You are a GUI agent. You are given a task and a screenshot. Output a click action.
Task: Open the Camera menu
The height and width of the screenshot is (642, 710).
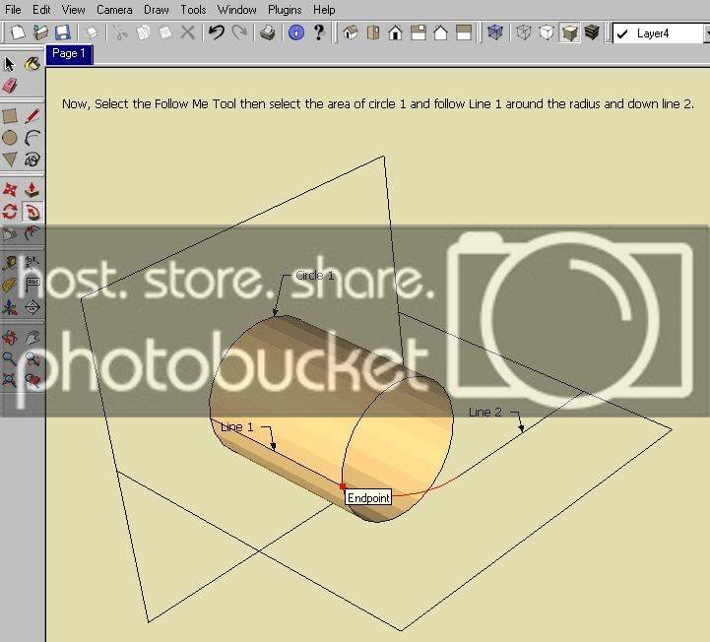pos(114,10)
